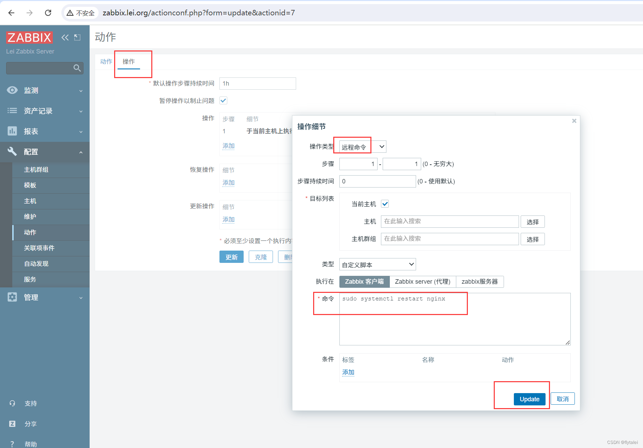
Task: Collapse sidebar with double-chevron icon
Action: (65, 38)
